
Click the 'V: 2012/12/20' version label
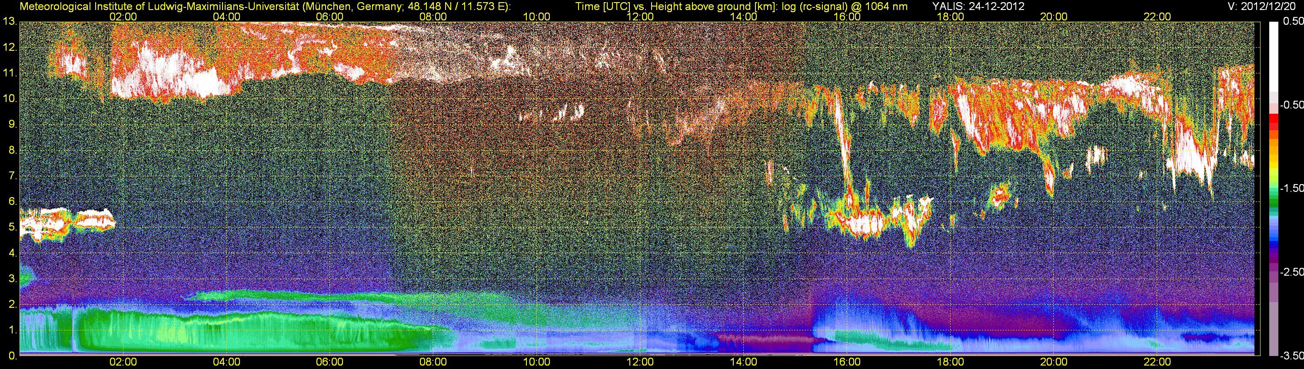(1263, 7)
